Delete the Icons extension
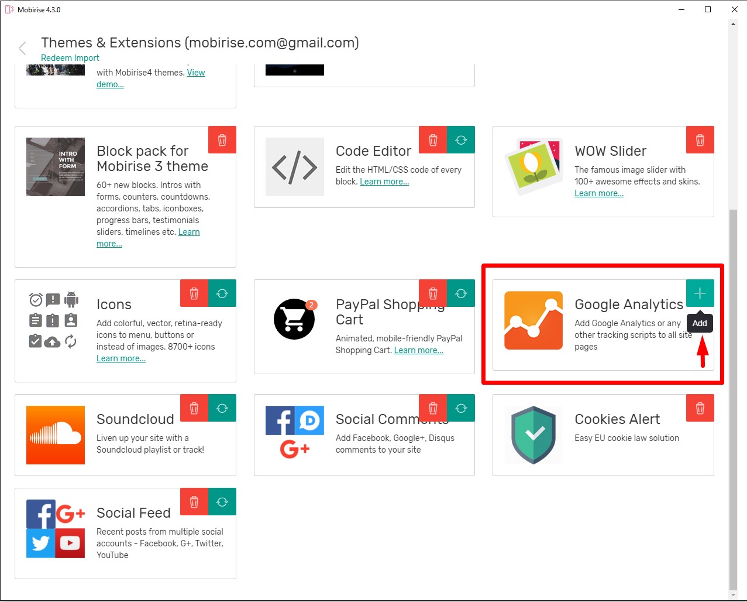Screen dimensions: 747x602 click(x=194, y=293)
